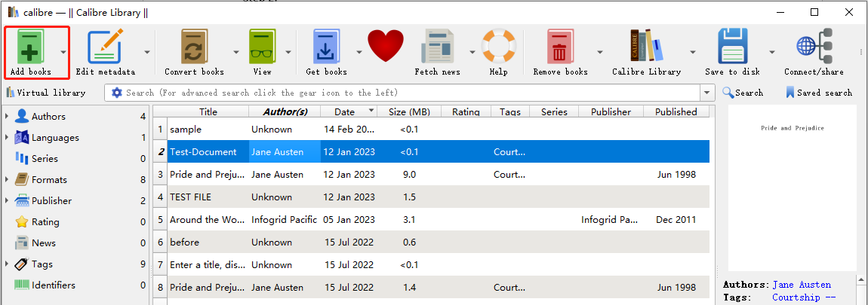
Task: Click the Convert books icon
Action: [194, 47]
